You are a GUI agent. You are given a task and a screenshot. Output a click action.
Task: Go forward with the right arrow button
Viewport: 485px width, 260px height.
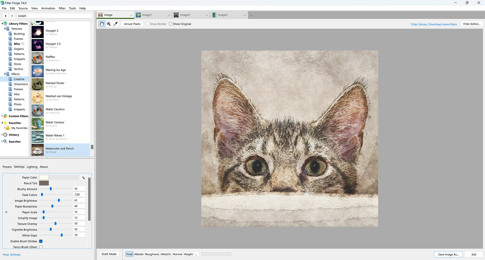[x=12, y=16]
